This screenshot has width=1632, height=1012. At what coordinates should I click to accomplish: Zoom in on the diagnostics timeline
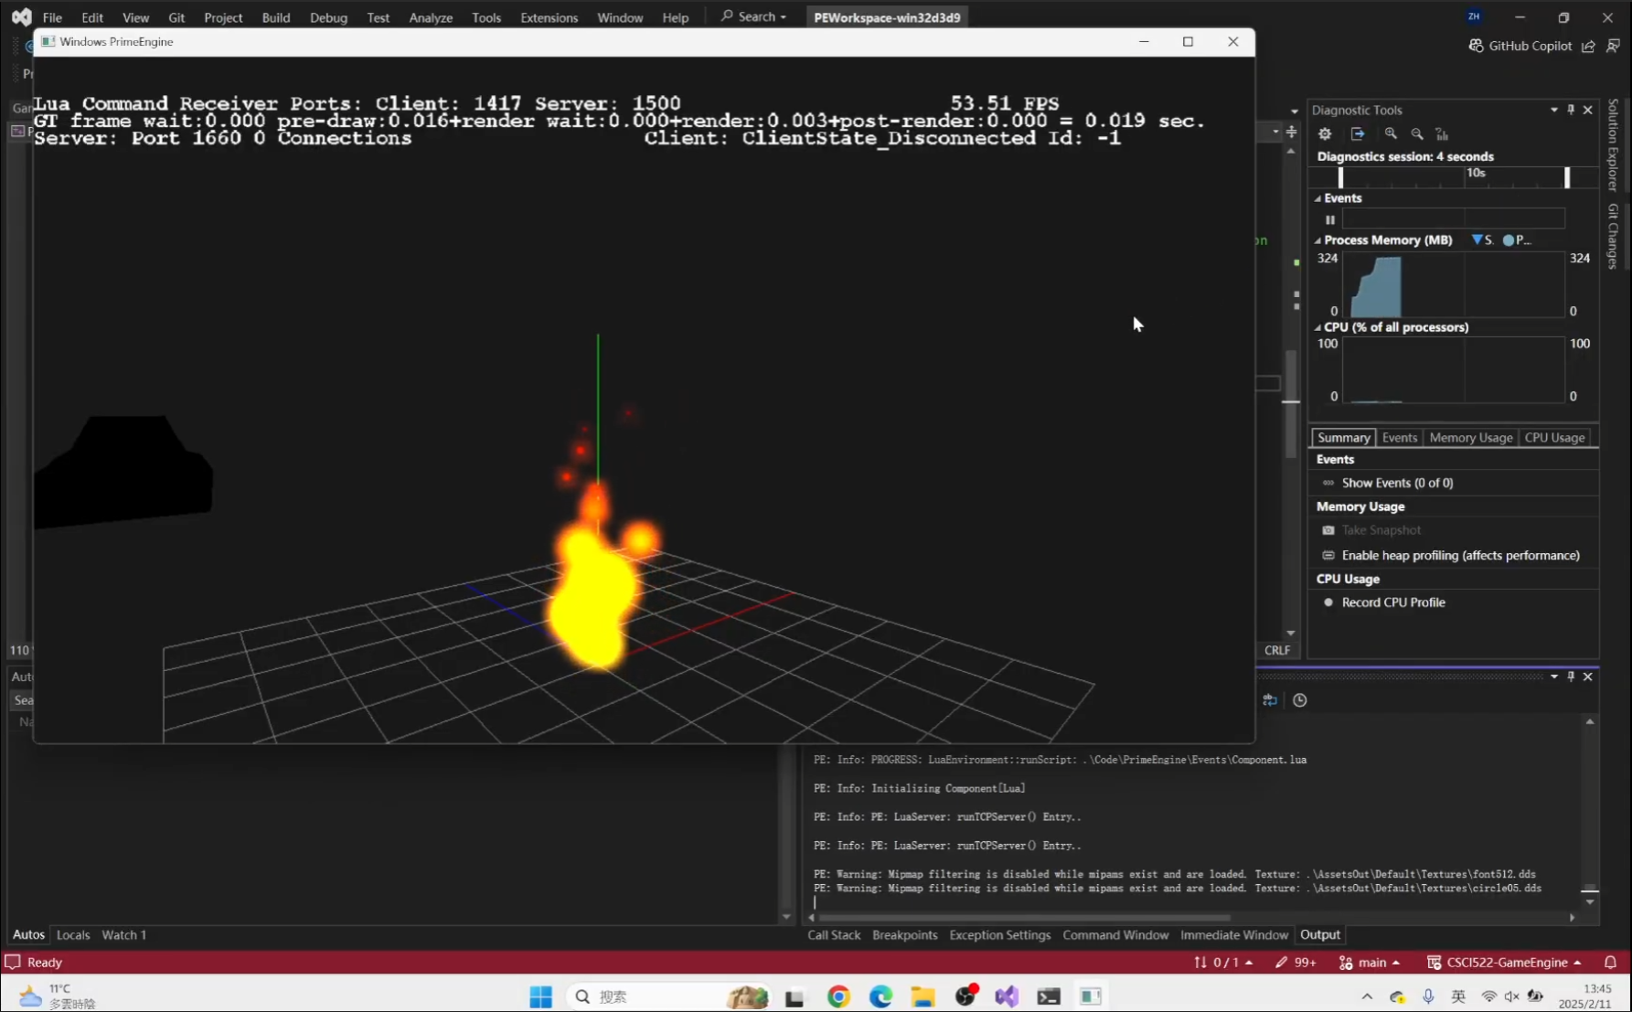(x=1391, y=133)
